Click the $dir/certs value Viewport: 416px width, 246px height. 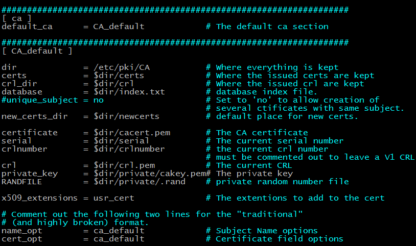pos(119,76)
